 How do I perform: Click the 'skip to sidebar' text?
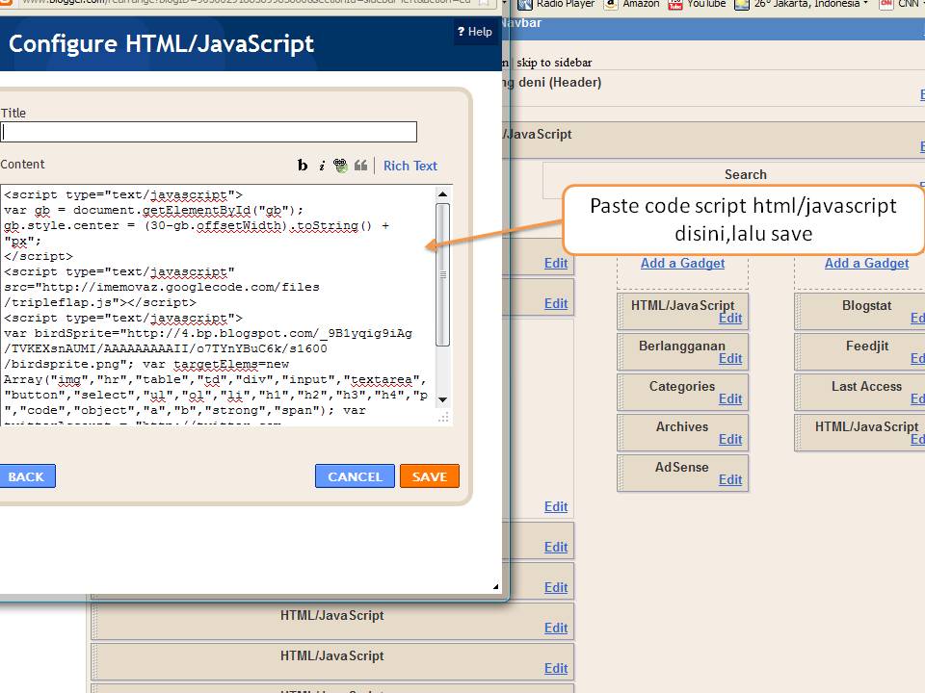coord(554,63)
